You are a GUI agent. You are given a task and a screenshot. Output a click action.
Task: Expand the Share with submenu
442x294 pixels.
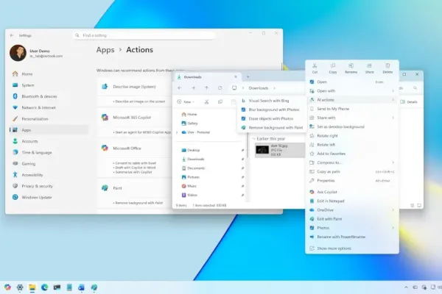(x=352, y=118)
